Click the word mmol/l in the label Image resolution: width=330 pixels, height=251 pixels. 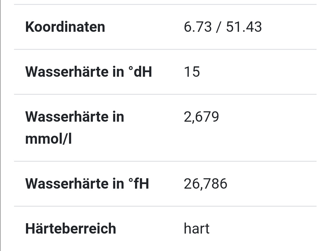click(x=48, y=139)
